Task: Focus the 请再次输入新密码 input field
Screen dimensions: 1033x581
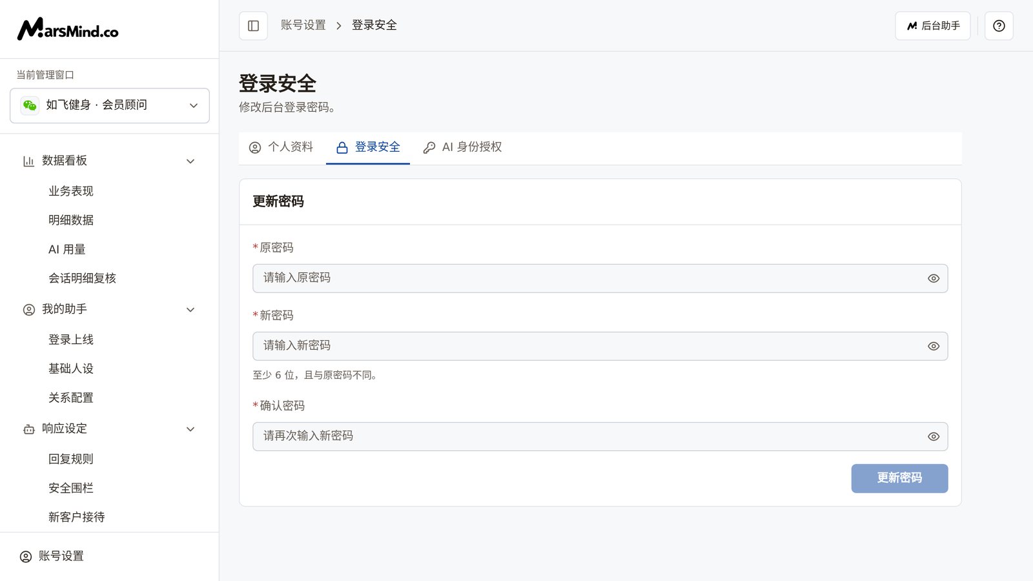Action: pyautogui.click(x=600, y=436)
